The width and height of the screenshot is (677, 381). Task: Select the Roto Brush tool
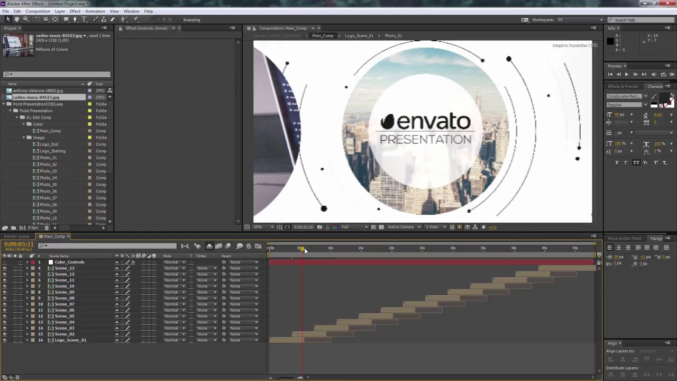pos(124,20)
